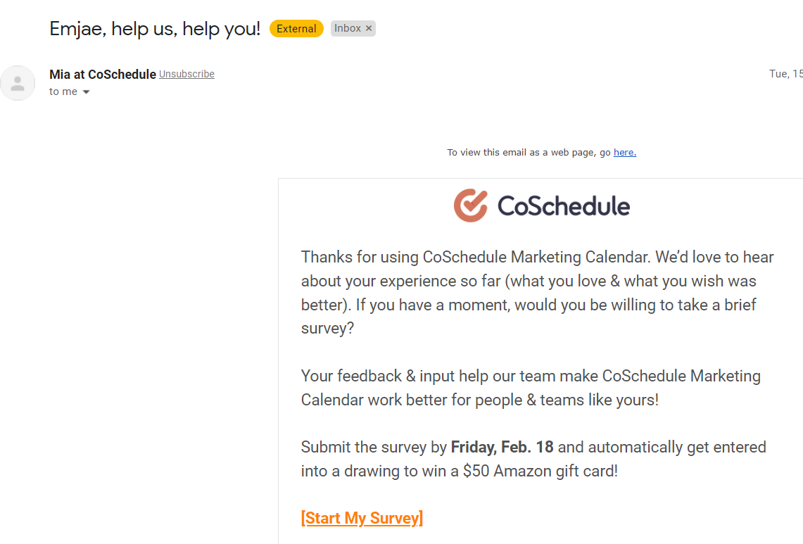Viewport: 803px width, 544px height.
Task: Click the subject line "Emjae, help us, help you!"
Action: click(155, 29)
